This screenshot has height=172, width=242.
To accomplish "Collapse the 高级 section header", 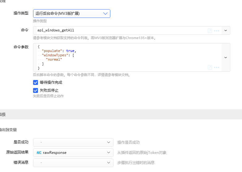I will click(x=121, y=114).
